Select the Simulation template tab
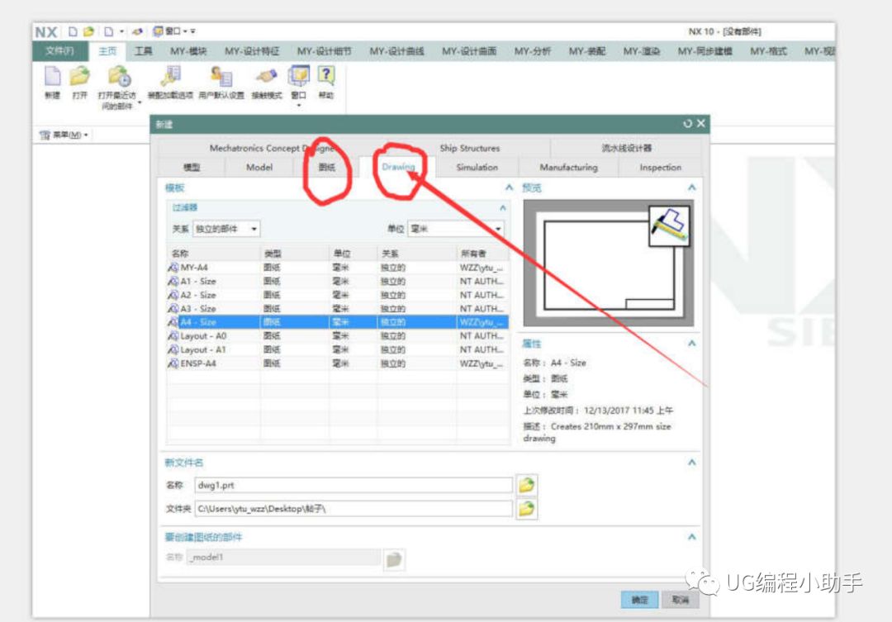 pos(477,168)
